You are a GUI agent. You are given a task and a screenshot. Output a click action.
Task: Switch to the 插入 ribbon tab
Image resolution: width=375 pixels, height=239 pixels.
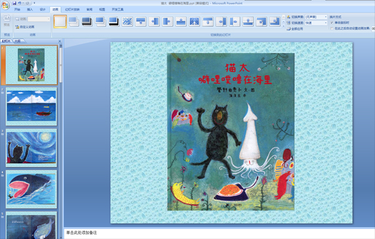click(30, 9)
